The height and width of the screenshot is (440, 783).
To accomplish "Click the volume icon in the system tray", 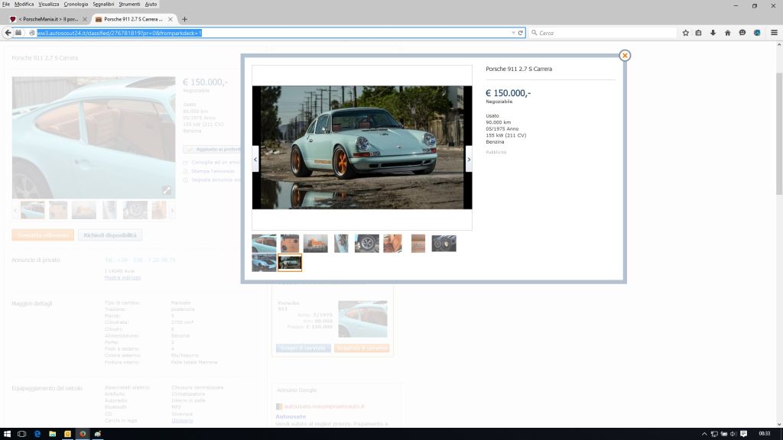I will pos(733,434).
